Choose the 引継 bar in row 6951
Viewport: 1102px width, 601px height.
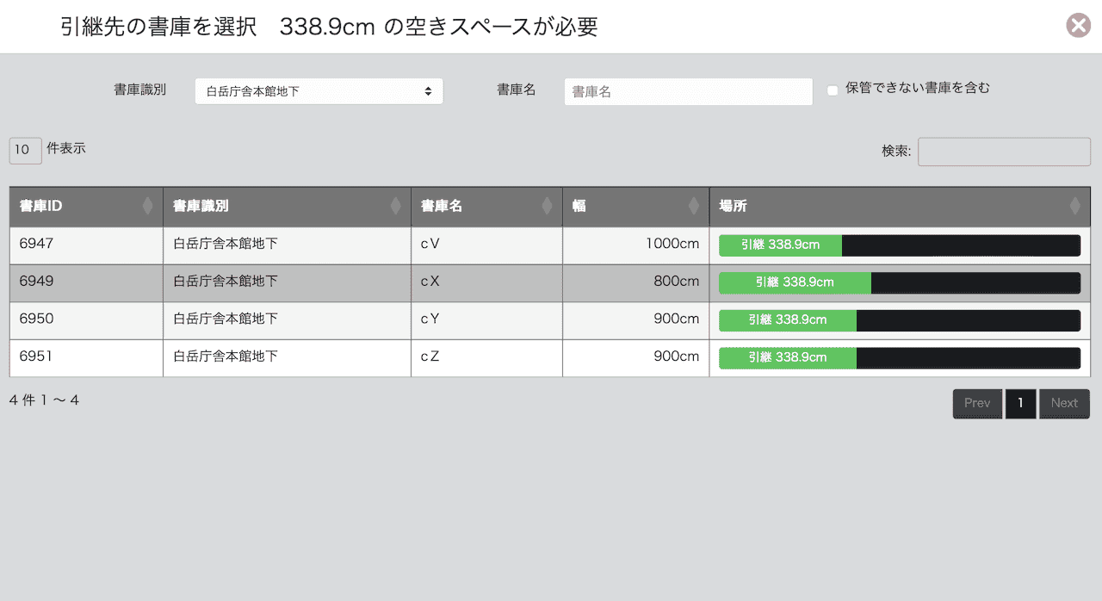coord(788,358)
